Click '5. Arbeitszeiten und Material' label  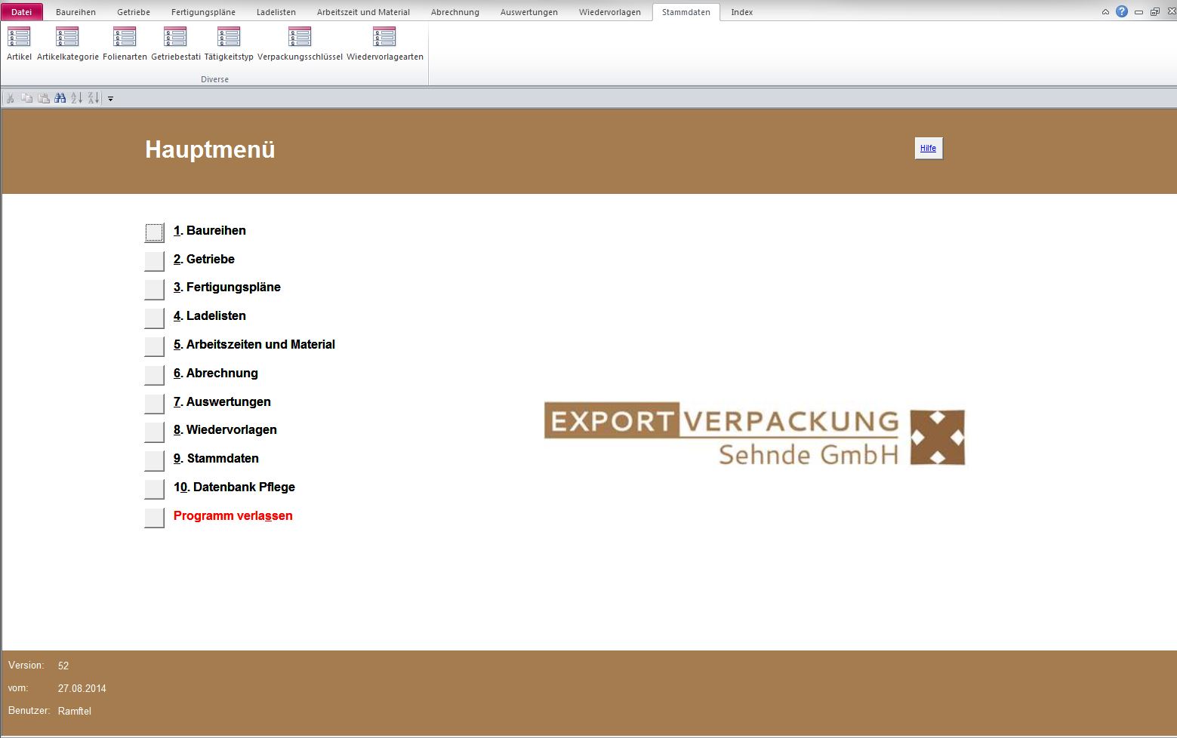point(254,345)
